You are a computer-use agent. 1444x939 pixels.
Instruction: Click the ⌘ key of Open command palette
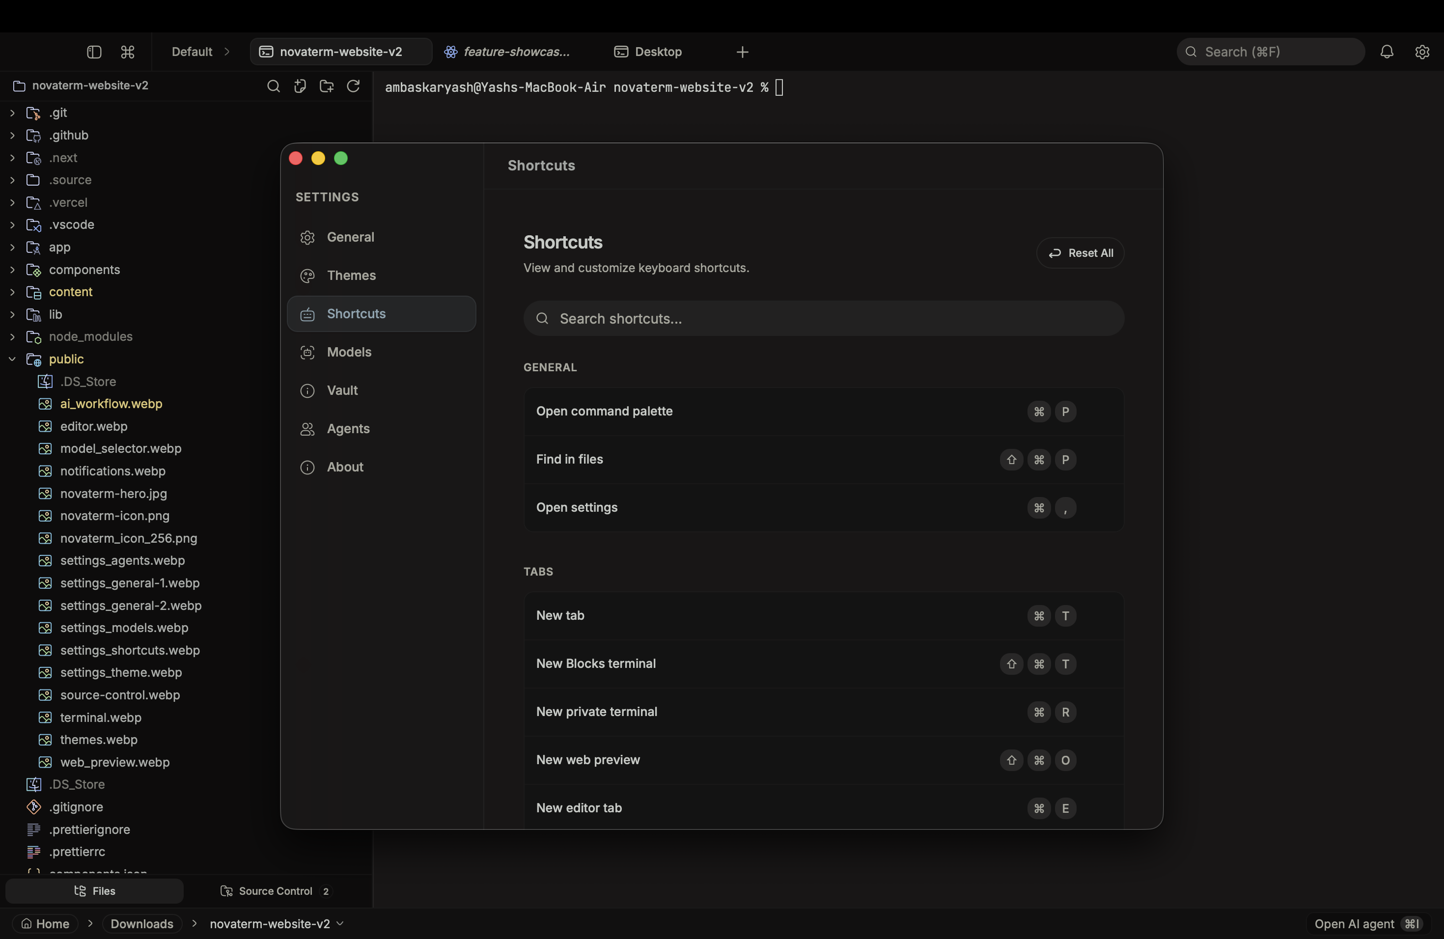point(1039,411)
